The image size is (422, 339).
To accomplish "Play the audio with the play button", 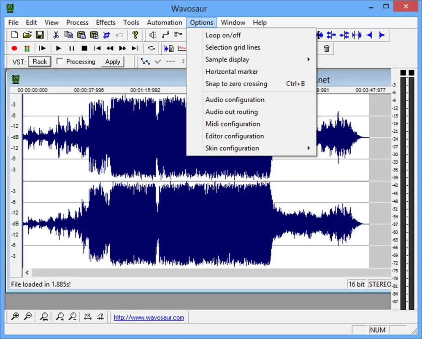I will [58, 48].
